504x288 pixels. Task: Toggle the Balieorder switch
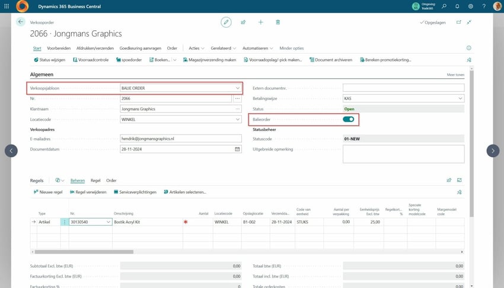tap(349, 119)
